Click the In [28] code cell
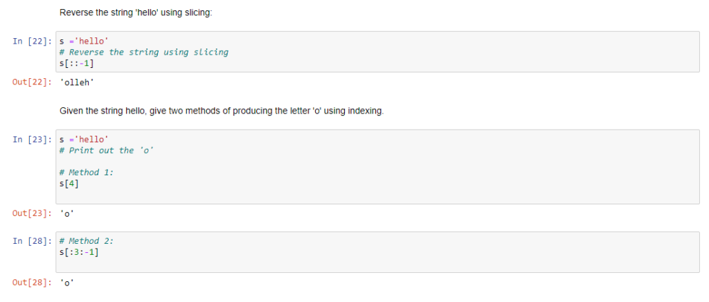This screenshot has width=709, height=302. 377,252
